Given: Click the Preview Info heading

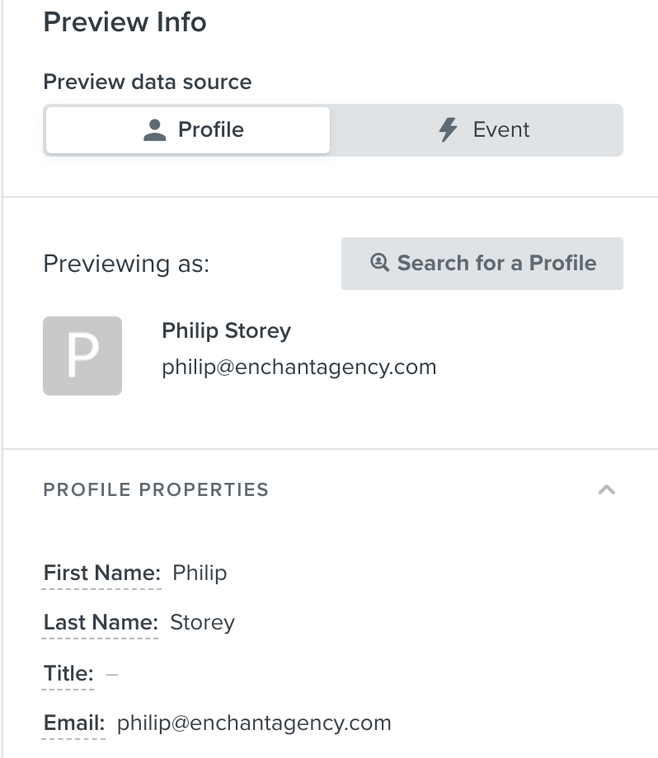Looking at the screenshot, I should coord(125,22).
